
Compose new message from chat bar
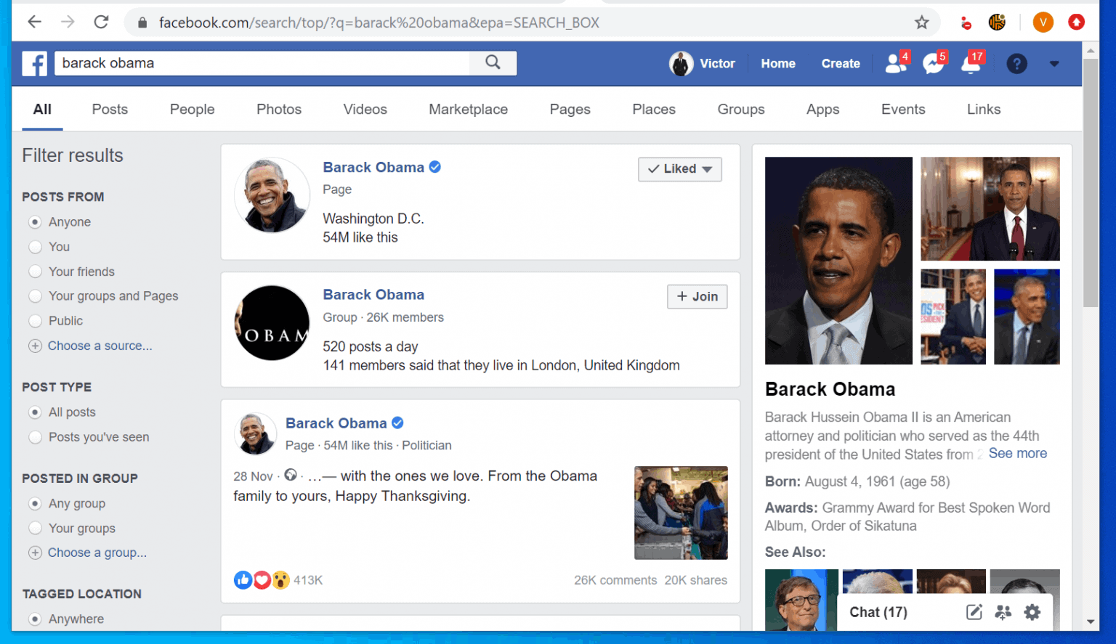tap(974, 612)
